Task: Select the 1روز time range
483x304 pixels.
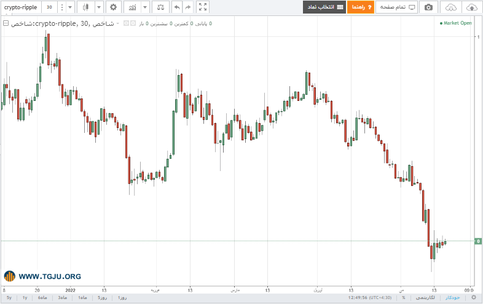Action: tap(122, 298)
